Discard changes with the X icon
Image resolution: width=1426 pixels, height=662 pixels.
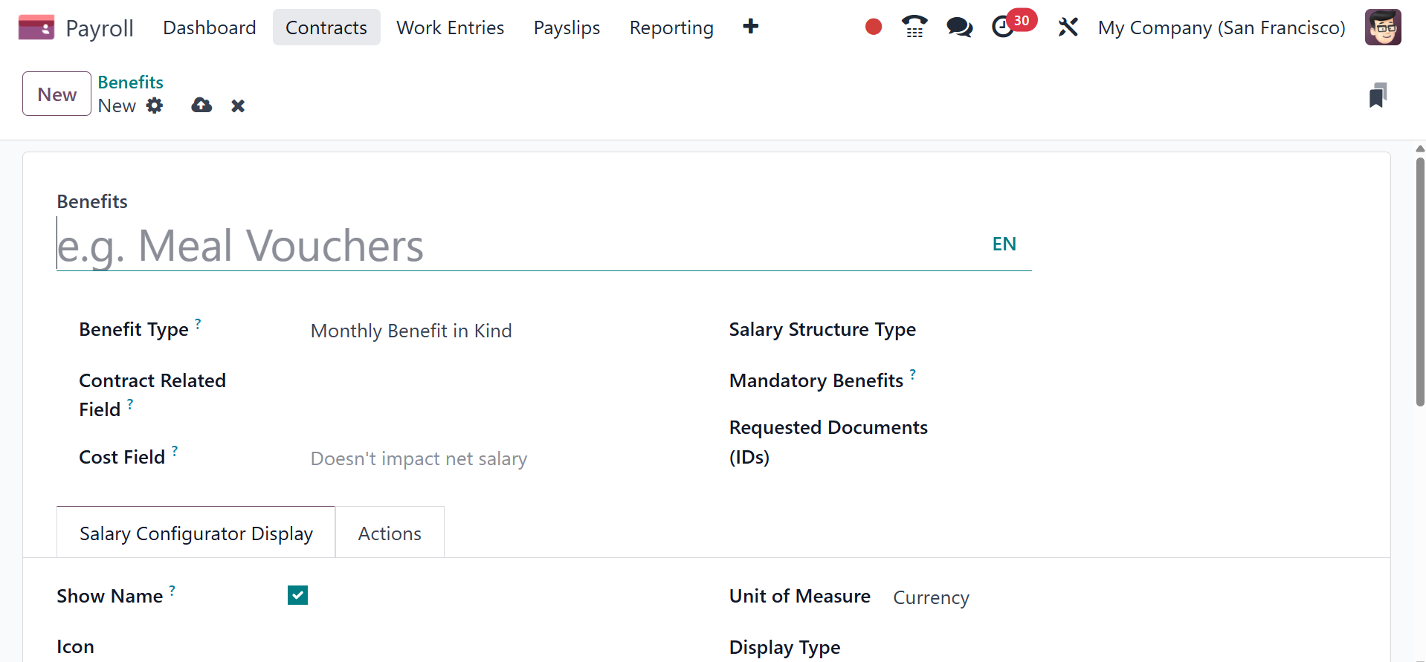point(238,106)
